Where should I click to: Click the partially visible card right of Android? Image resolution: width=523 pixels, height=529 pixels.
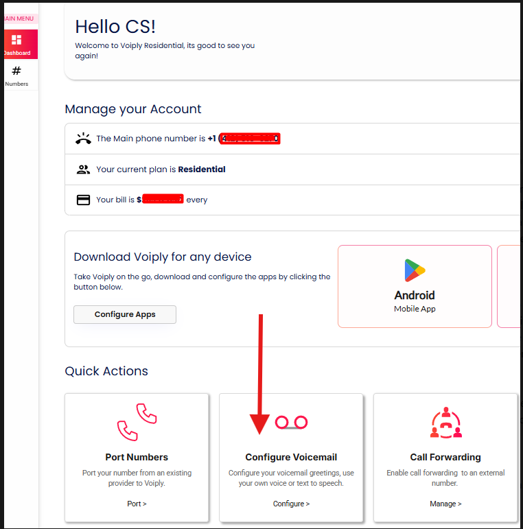click(x=509, y=286)
